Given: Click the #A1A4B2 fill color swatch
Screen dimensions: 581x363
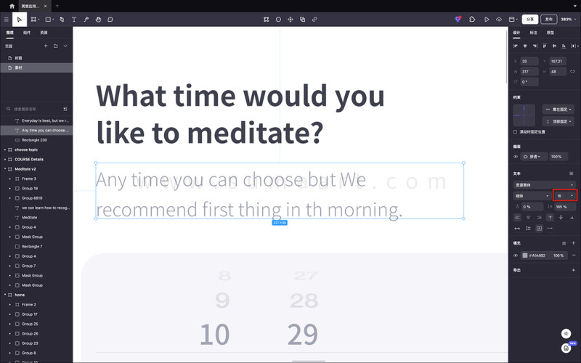Looking at the screenshot, I should point(525,256).
